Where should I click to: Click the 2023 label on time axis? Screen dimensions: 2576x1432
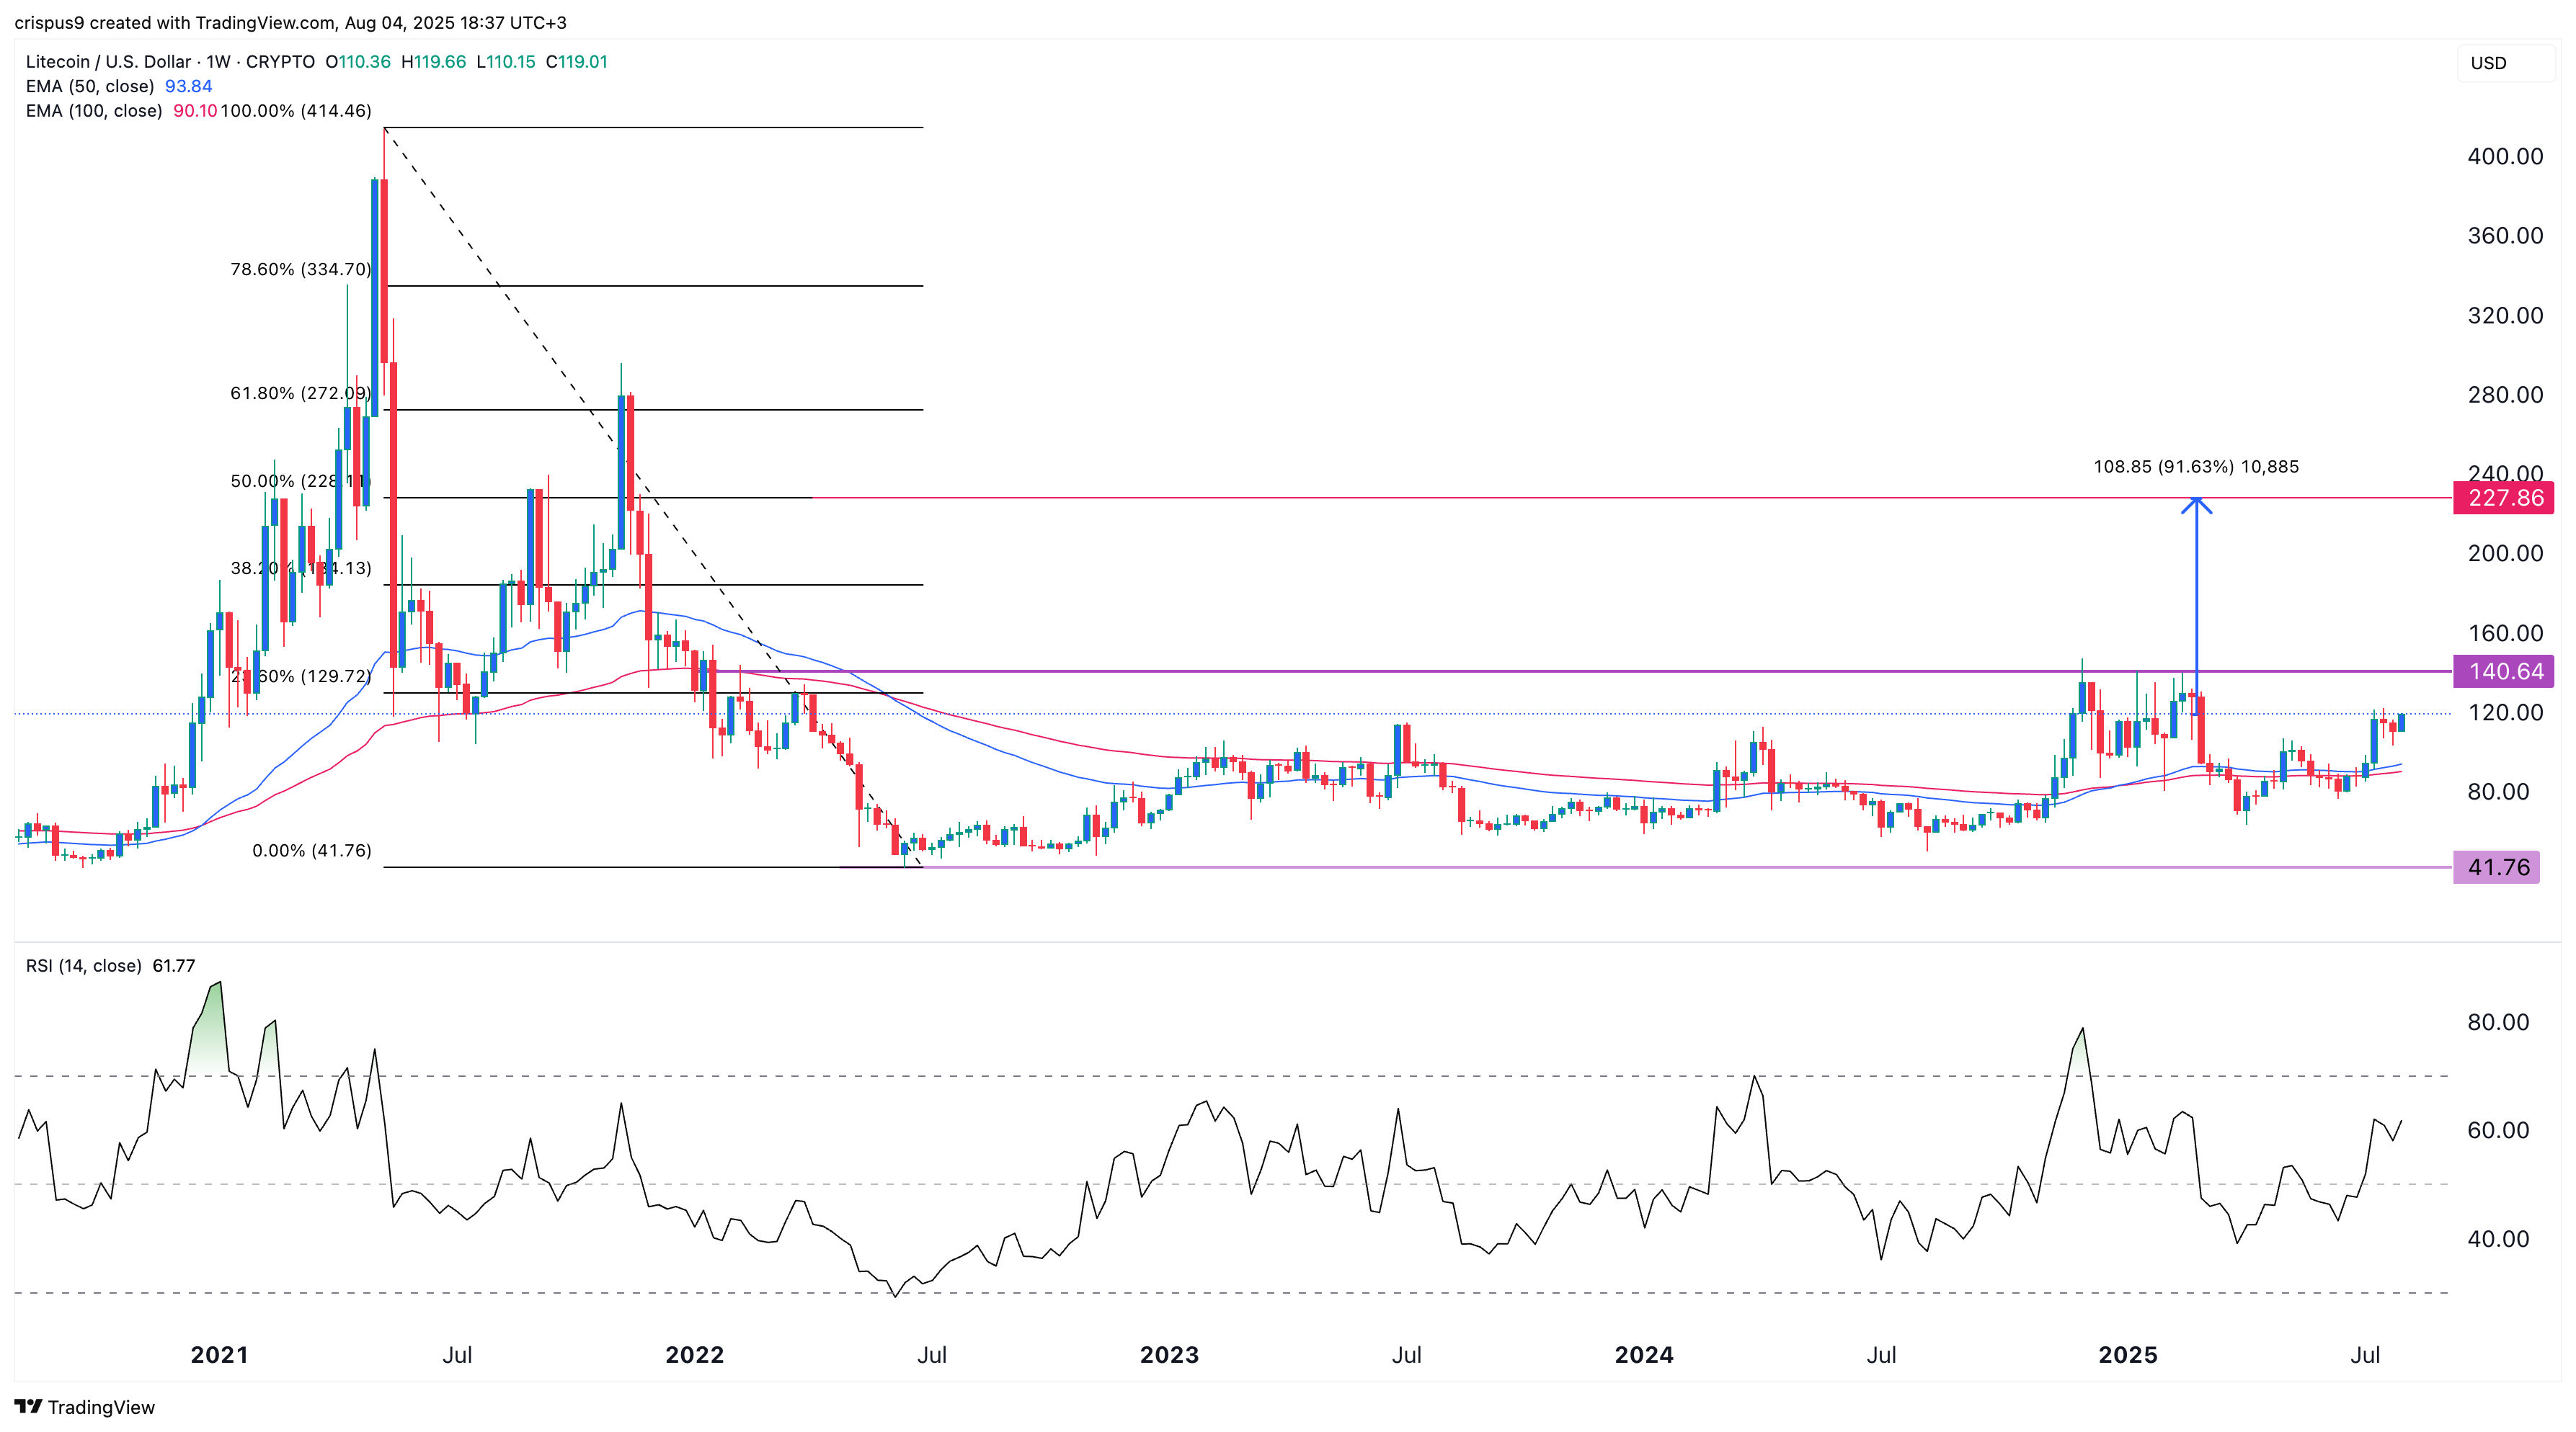1169,1355
